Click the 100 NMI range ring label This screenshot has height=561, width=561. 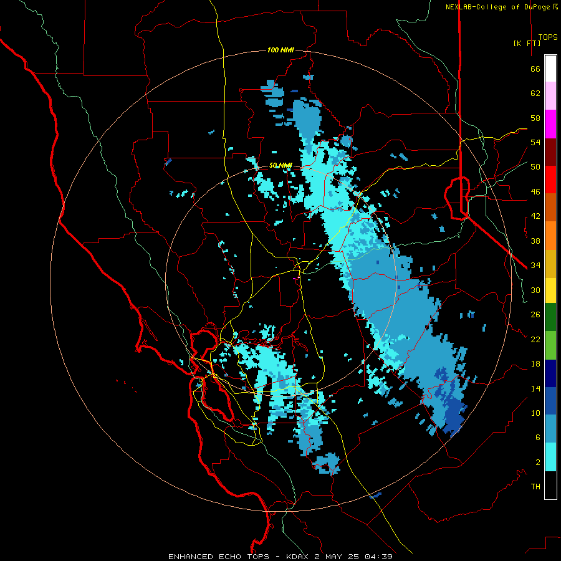(x=280, y=50)
